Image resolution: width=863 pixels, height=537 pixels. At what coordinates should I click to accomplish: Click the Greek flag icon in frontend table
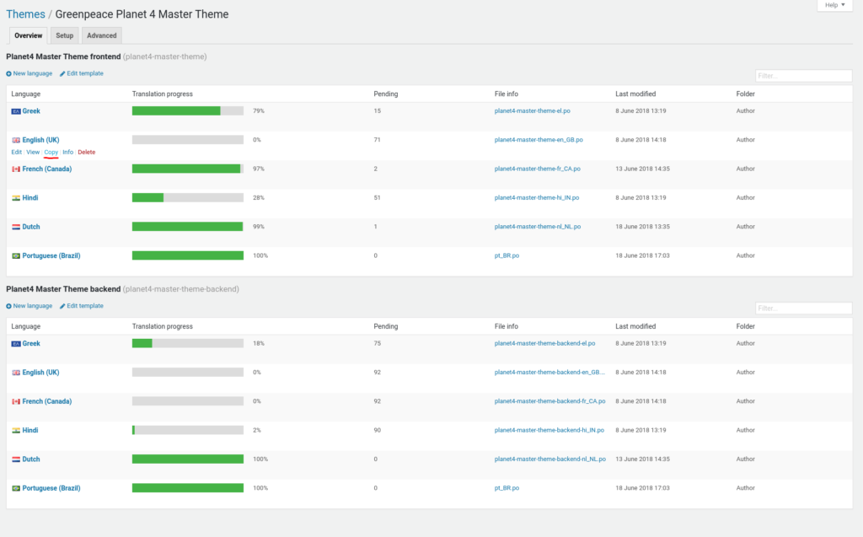(16, 111)
